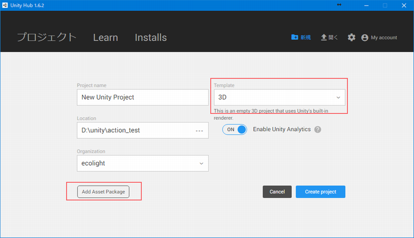
Task: Click the Create project button
Action: coord(320,192)
